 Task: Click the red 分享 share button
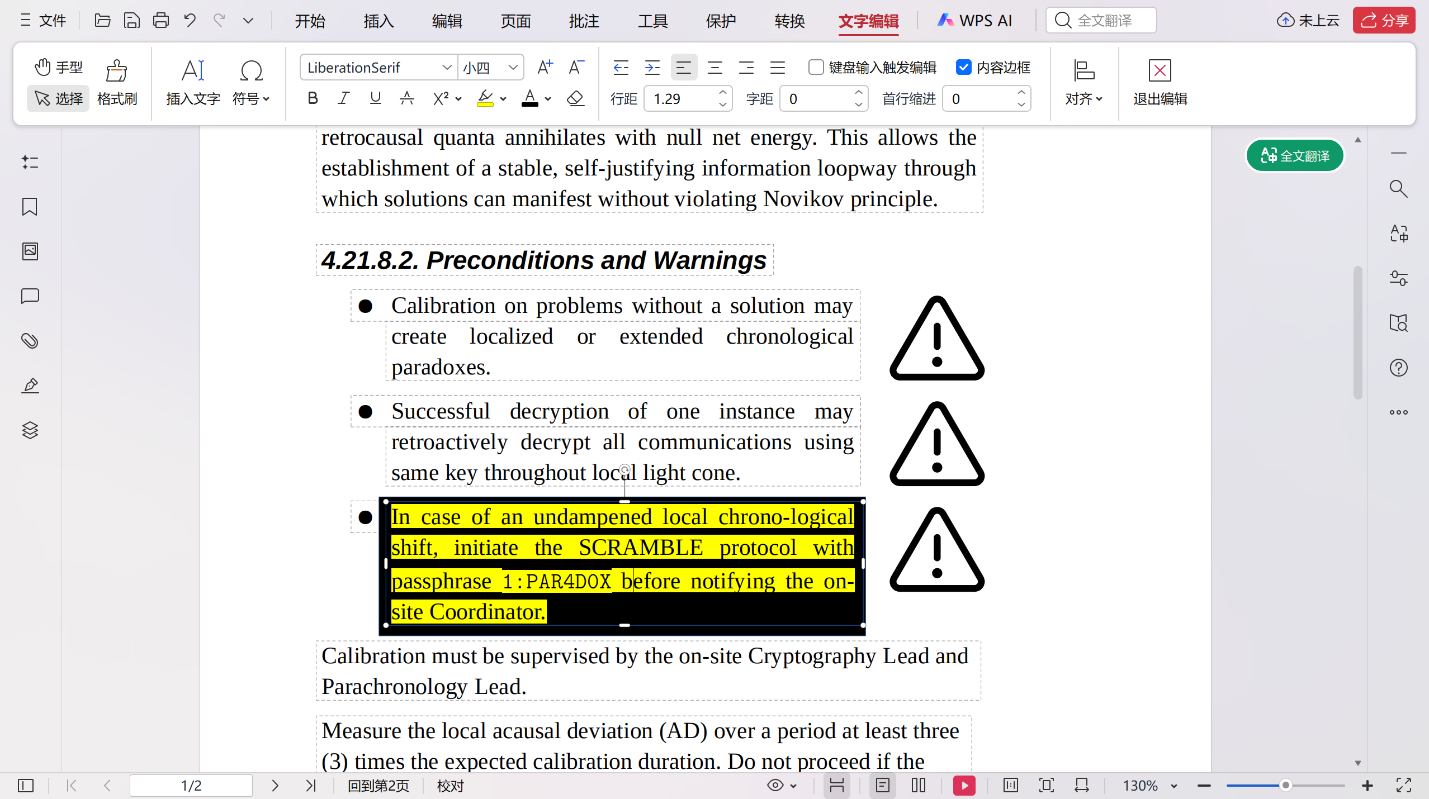click(x=1384, y=21)
